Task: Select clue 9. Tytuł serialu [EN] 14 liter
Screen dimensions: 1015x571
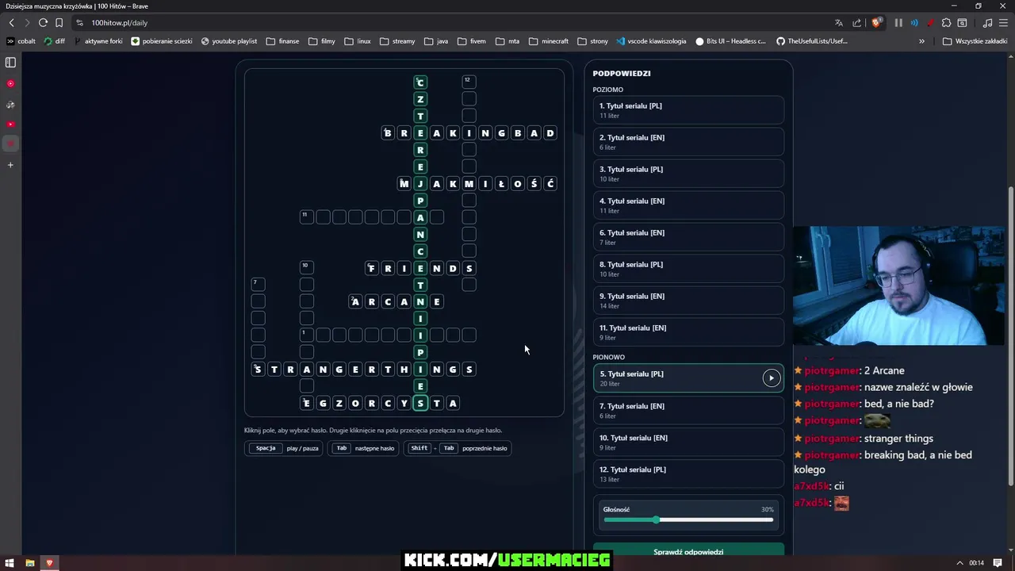Action: tap(688, 301)
